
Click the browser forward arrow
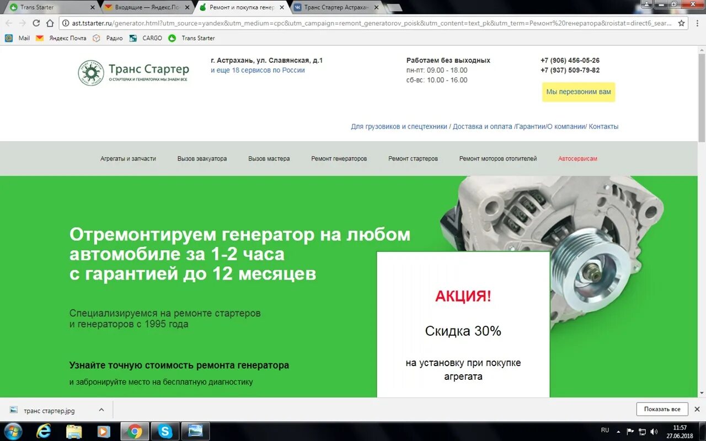click(22, 23)
